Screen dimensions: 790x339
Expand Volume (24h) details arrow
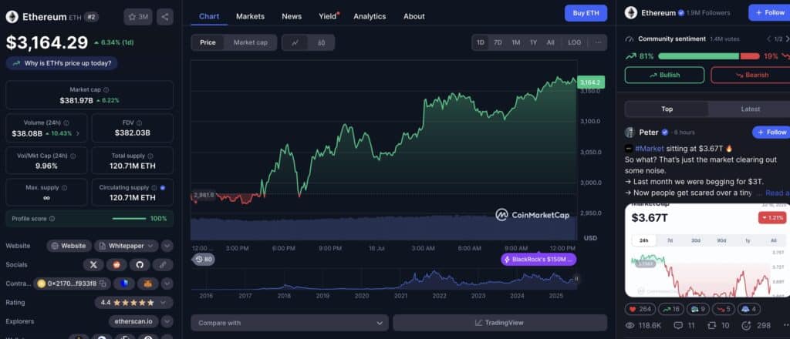78,134
